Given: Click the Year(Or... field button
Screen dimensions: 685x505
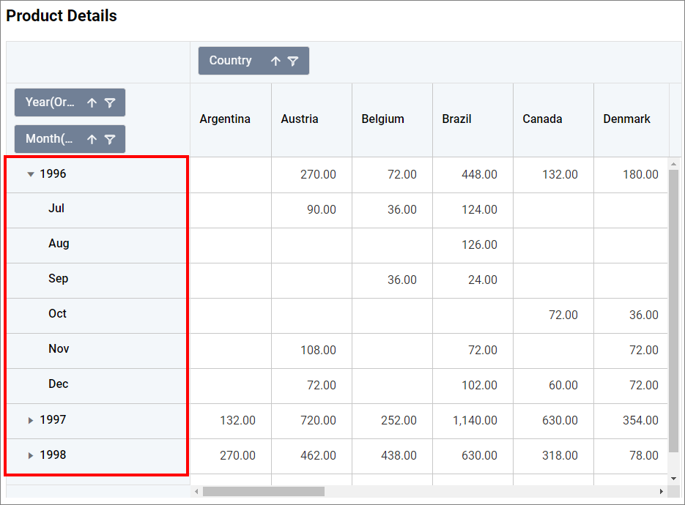Looking at the screenshot, I should [x=49, y=102].
